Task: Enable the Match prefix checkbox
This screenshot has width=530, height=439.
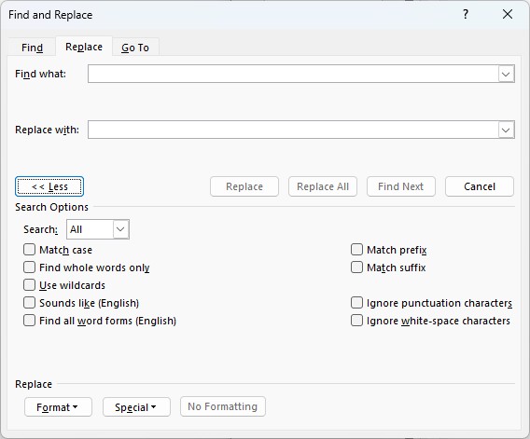Action: [x=356, y=250]
